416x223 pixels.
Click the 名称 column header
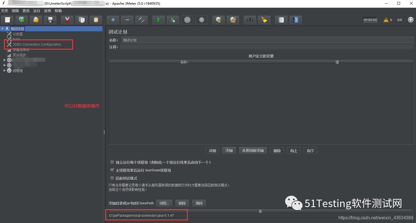[185, 62]
